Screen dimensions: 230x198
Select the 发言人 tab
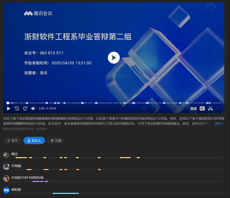pos(34,141)
